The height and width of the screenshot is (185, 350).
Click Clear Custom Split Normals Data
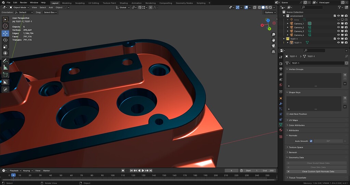coord(316,171)
